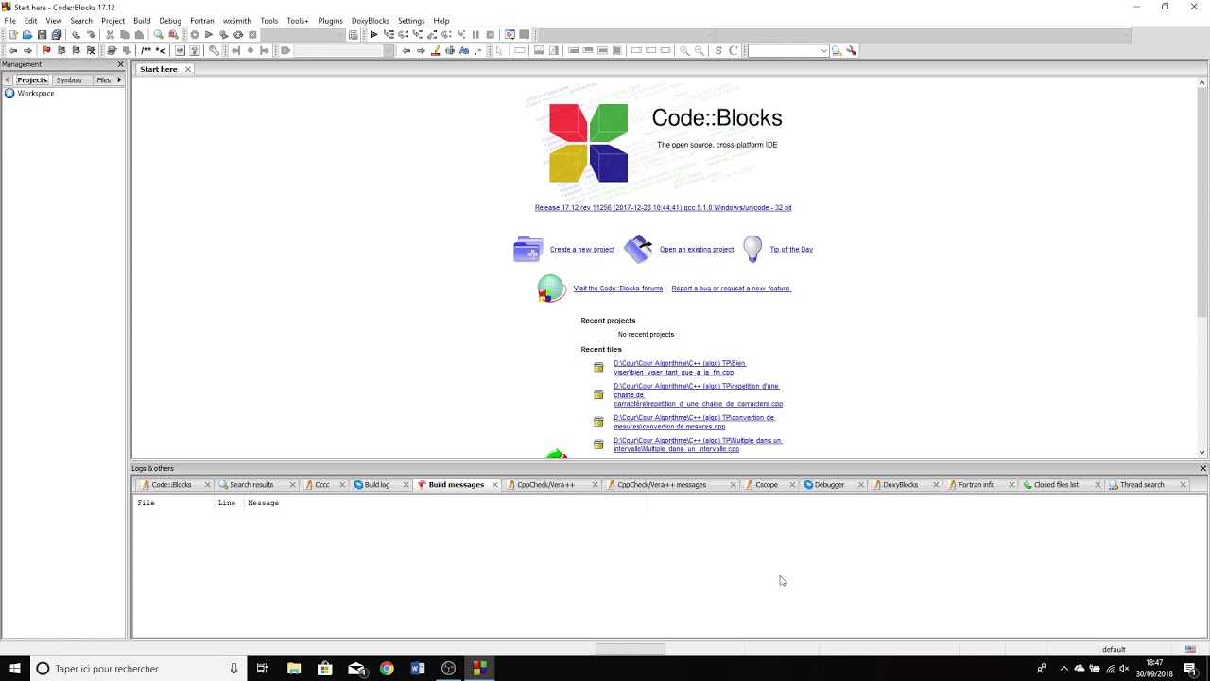
Task: Open the Closed files list tab
Action: (1056, 484)
